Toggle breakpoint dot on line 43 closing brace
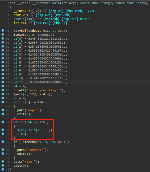 [x=3, y=170]
